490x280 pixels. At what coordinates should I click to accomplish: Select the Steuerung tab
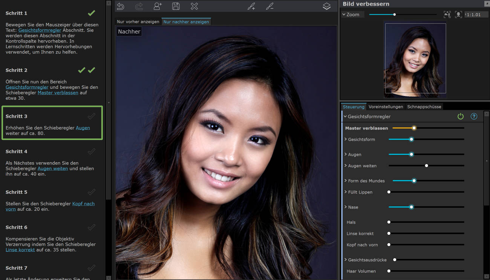pos(354,107)
